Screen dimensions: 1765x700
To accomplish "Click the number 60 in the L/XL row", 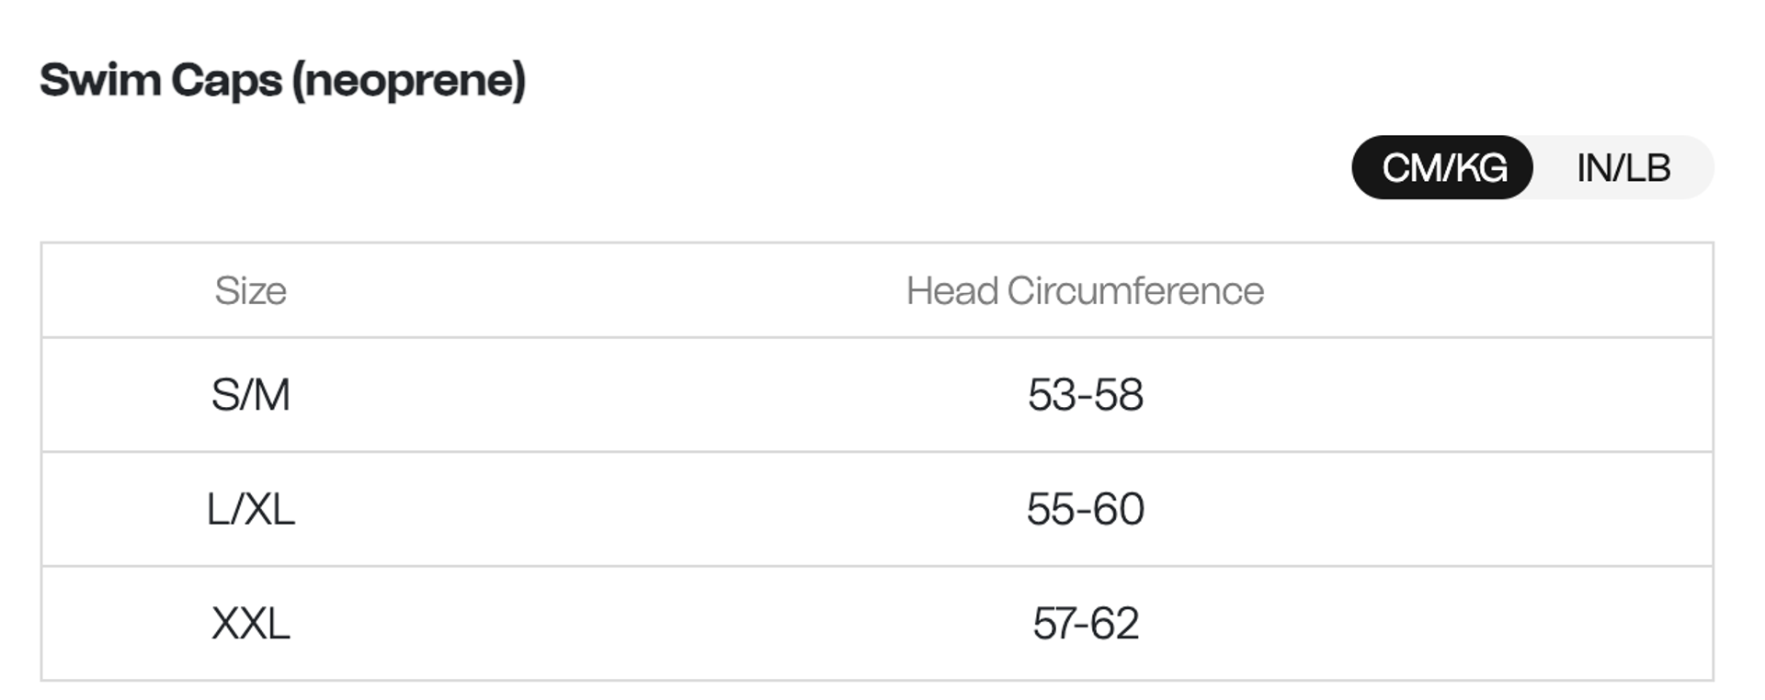I will tap(1119, 509).
